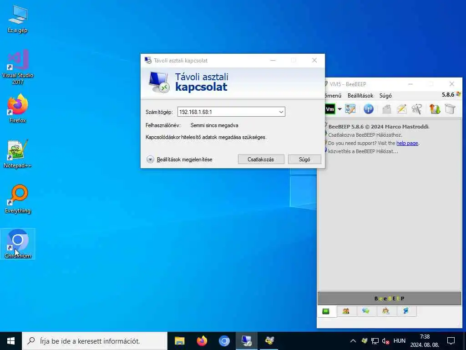Select the Everything desktop shortcut
466x350 pixels.
(x=18, y=199)
